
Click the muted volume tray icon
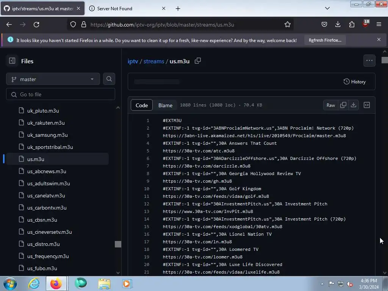[350, 284]
